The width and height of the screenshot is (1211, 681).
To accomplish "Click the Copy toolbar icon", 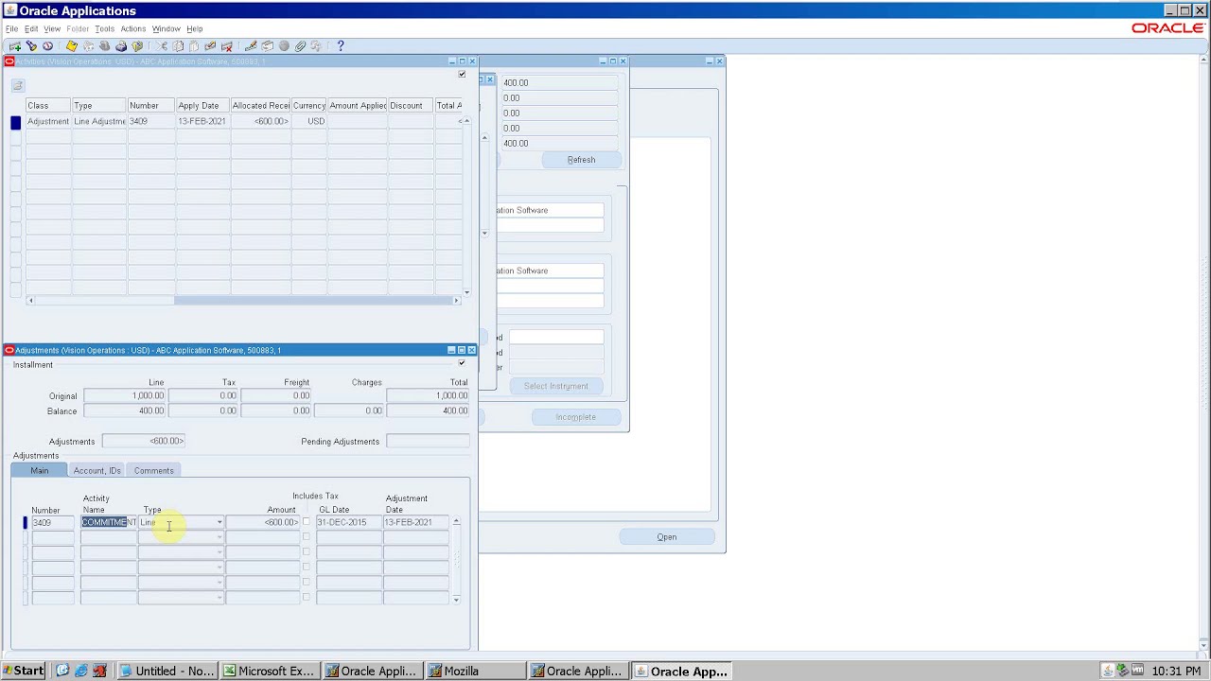I will pos(178,45).
